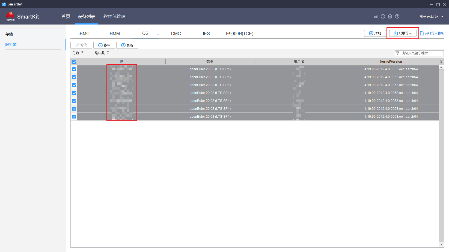Click the table scrollbar down arrow
Image resolution: width=449 pixels, height=252 pixels.
[441, 245]
